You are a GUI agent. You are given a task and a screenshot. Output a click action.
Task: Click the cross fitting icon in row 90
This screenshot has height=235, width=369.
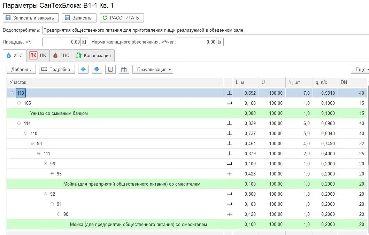(229, 214)
